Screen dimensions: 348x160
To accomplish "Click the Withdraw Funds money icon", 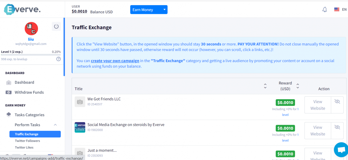I will click(9, 92).
